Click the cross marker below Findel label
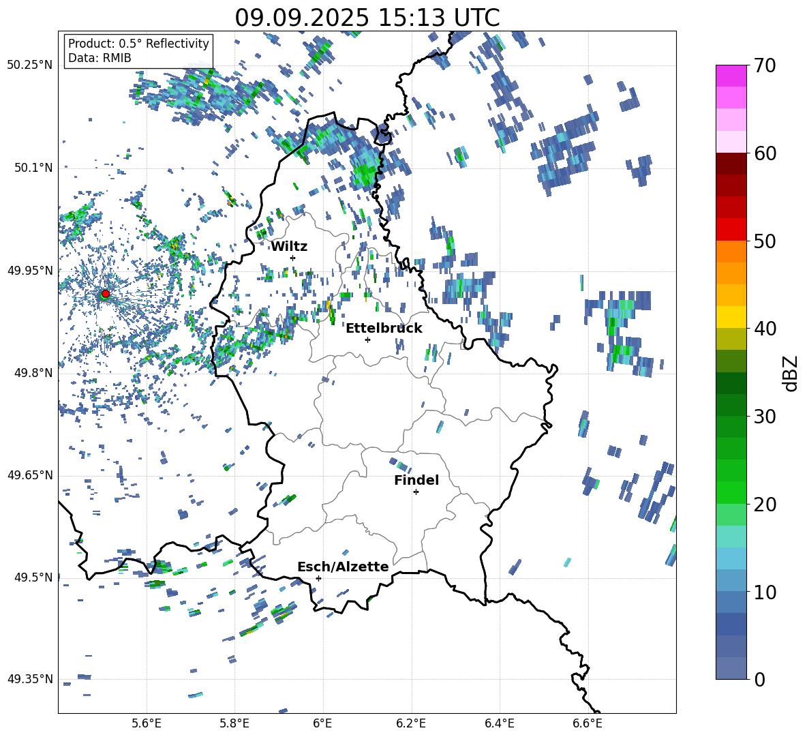The height and width of the screenshot is (737, 807). pyautogui.click(x=416, y=492)
